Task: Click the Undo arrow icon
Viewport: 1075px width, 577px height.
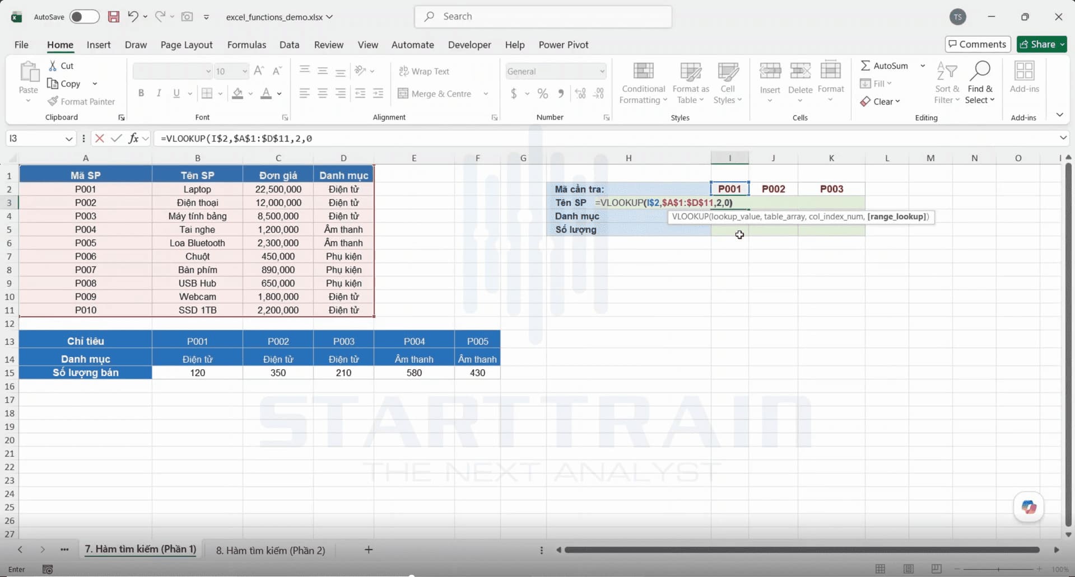Action: pyautogui.click(x=133, y=17)
